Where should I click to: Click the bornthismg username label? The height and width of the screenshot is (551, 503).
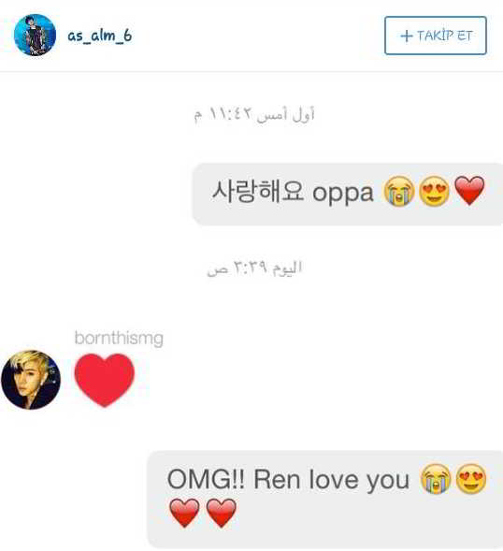pyautogui.click(x=119, y=339)
